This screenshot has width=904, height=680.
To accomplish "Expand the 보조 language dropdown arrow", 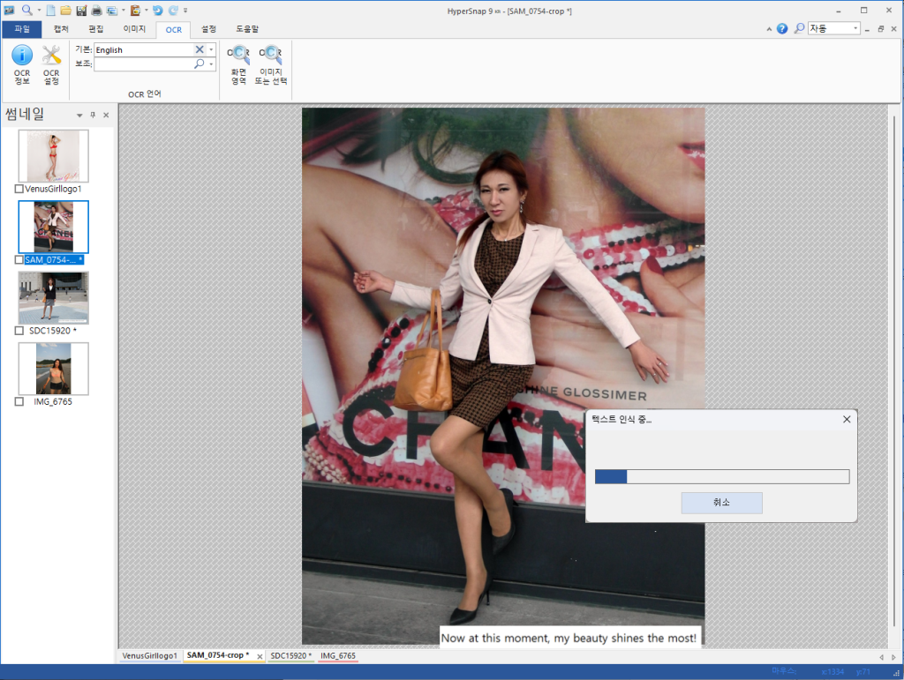I will [211, 64].
